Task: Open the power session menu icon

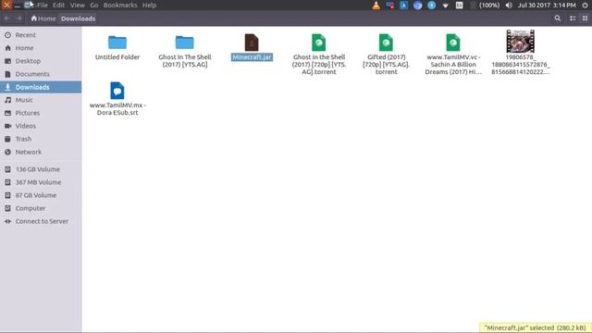Action: tap(585, 6)
